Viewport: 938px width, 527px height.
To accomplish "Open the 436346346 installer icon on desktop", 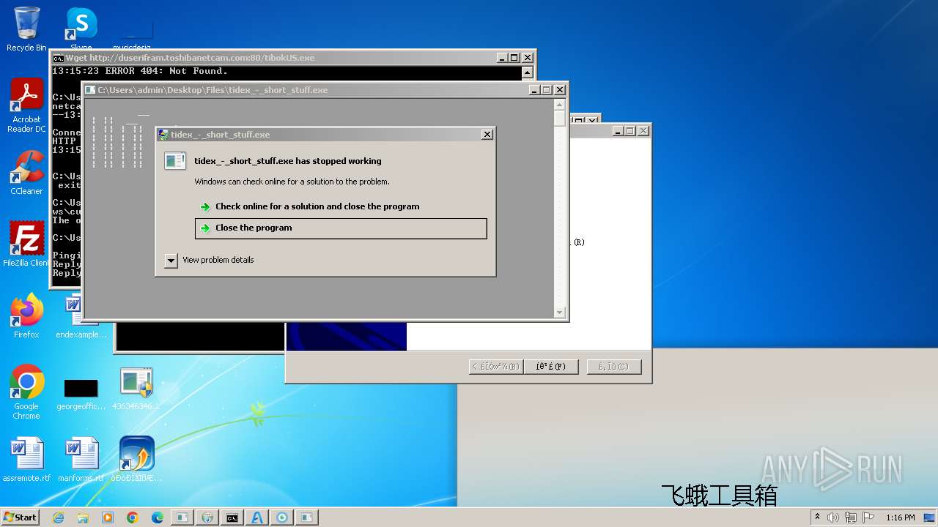I will pyautogui.click(x=136, y=388).
